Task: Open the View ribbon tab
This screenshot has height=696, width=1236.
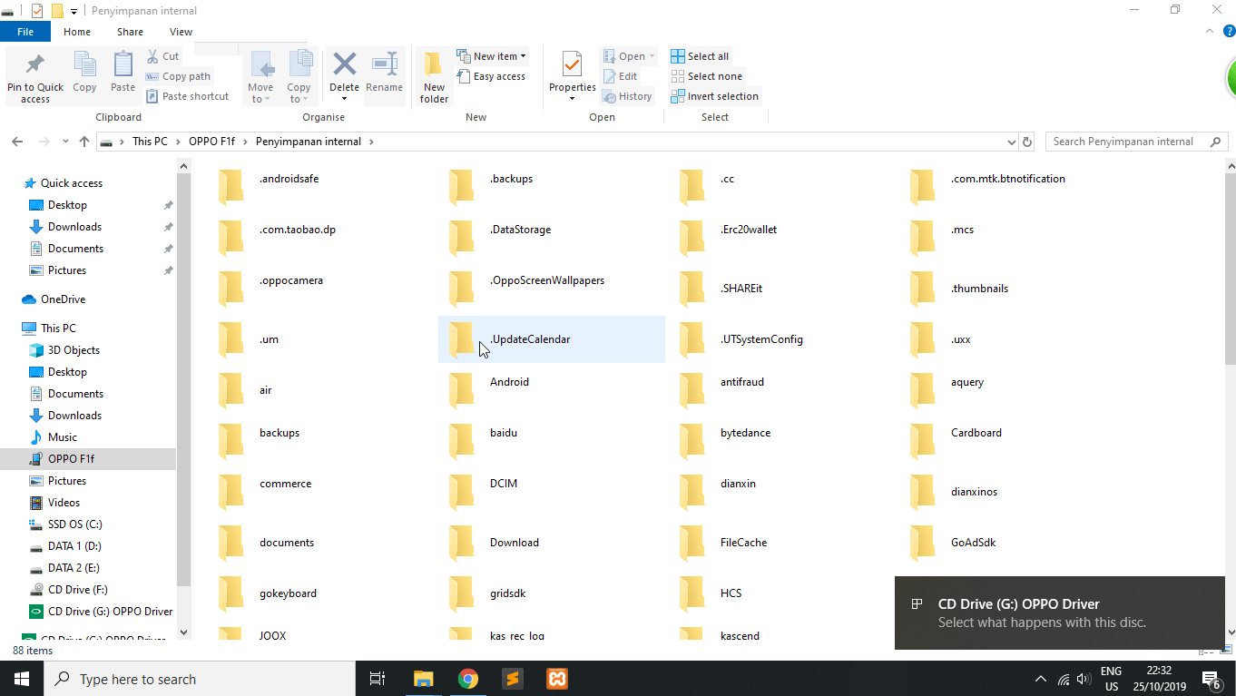Action: (181, 32)
